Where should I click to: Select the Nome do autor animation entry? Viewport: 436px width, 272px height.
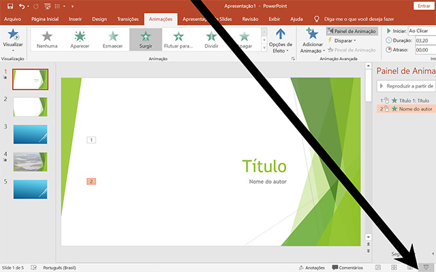pyautogui.click(x=406, y=109)
